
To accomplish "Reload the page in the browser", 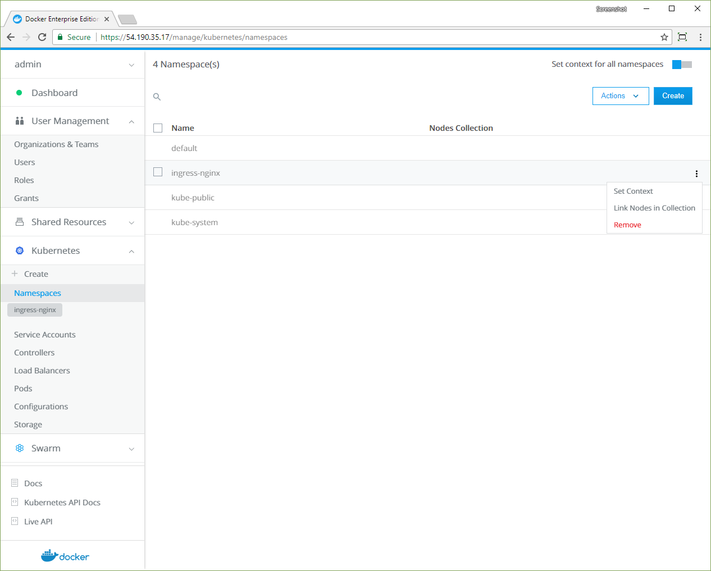I will click(42, 37).
